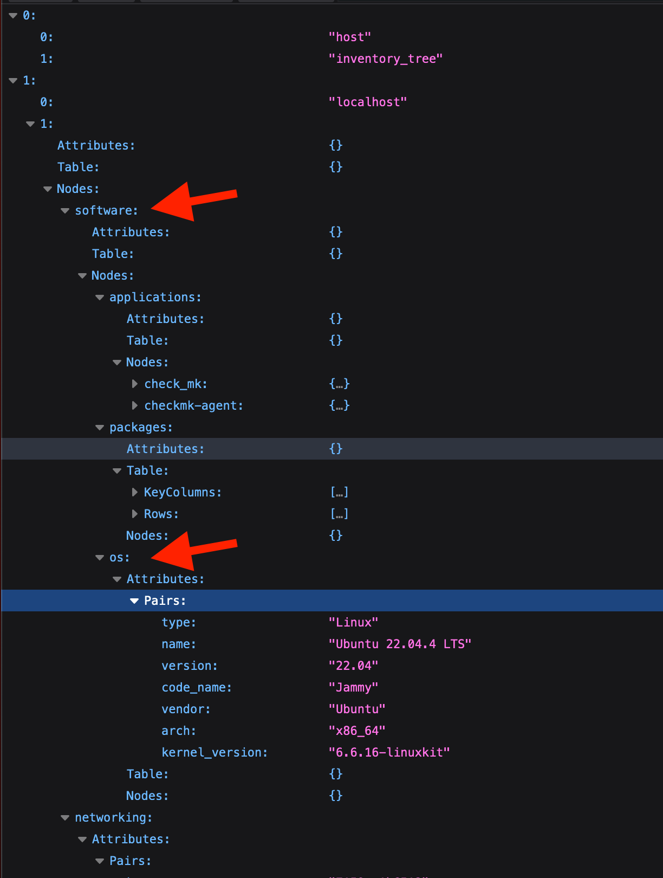
Task: Select the "Jammy" string value
Action: [353, 688]
